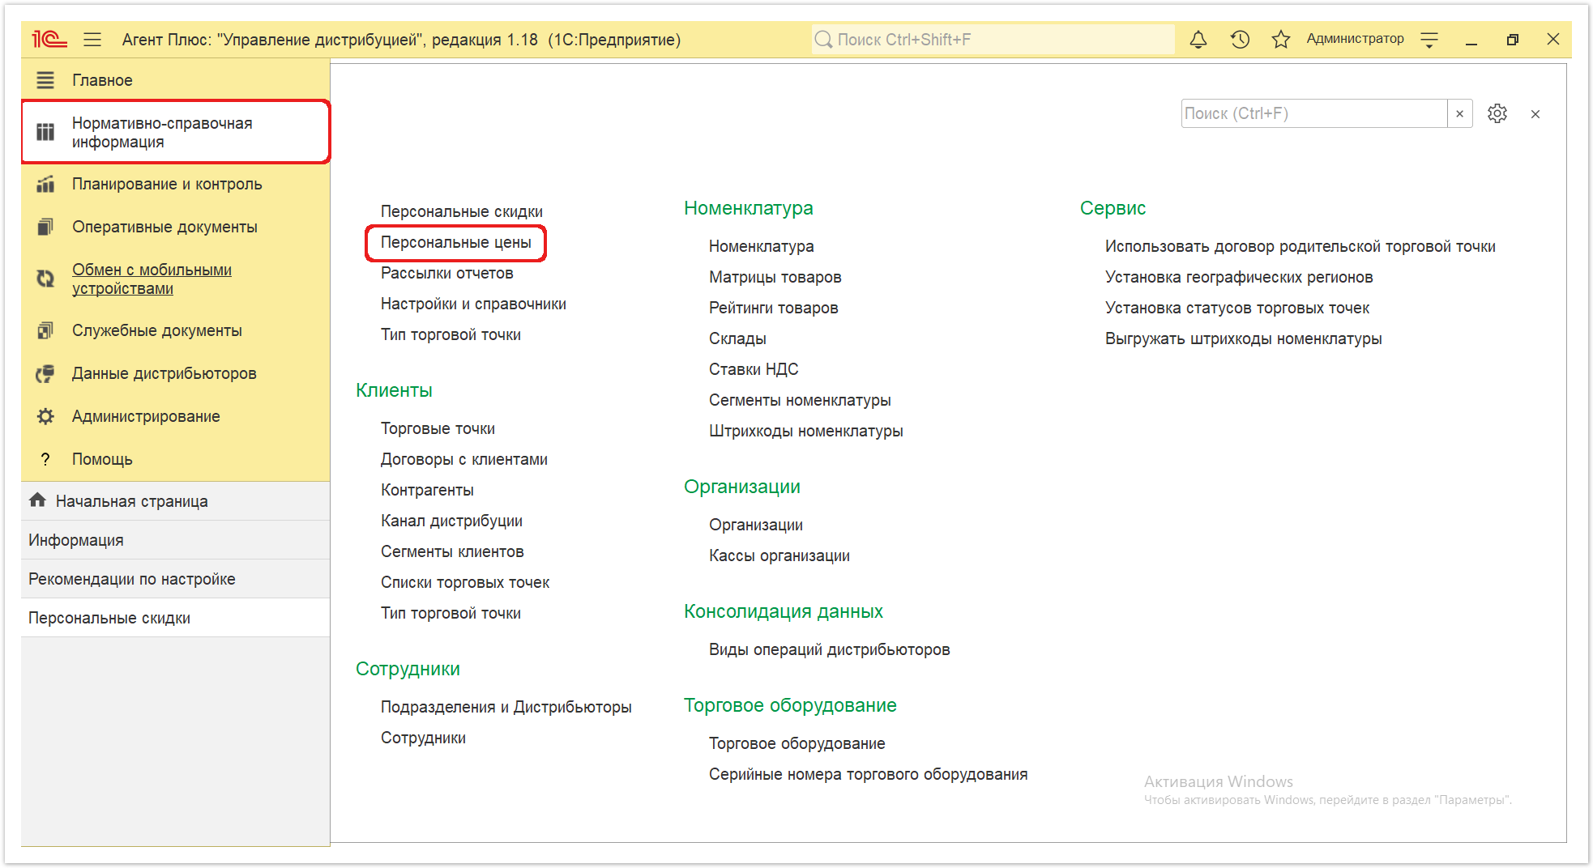Click the Помощь question mark icon
The width and height of the screenshot is (1593, 868).
(x=45, y=459)
